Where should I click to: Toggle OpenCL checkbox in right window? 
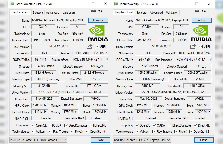click(x=137, y=125)
